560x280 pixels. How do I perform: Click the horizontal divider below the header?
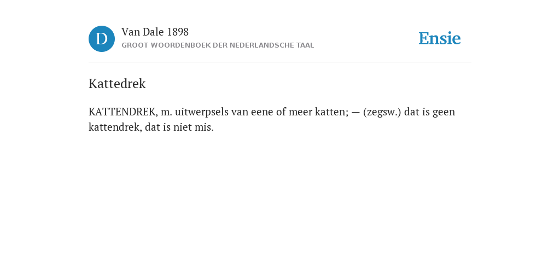pyautogui.click(x=280, y=62)
